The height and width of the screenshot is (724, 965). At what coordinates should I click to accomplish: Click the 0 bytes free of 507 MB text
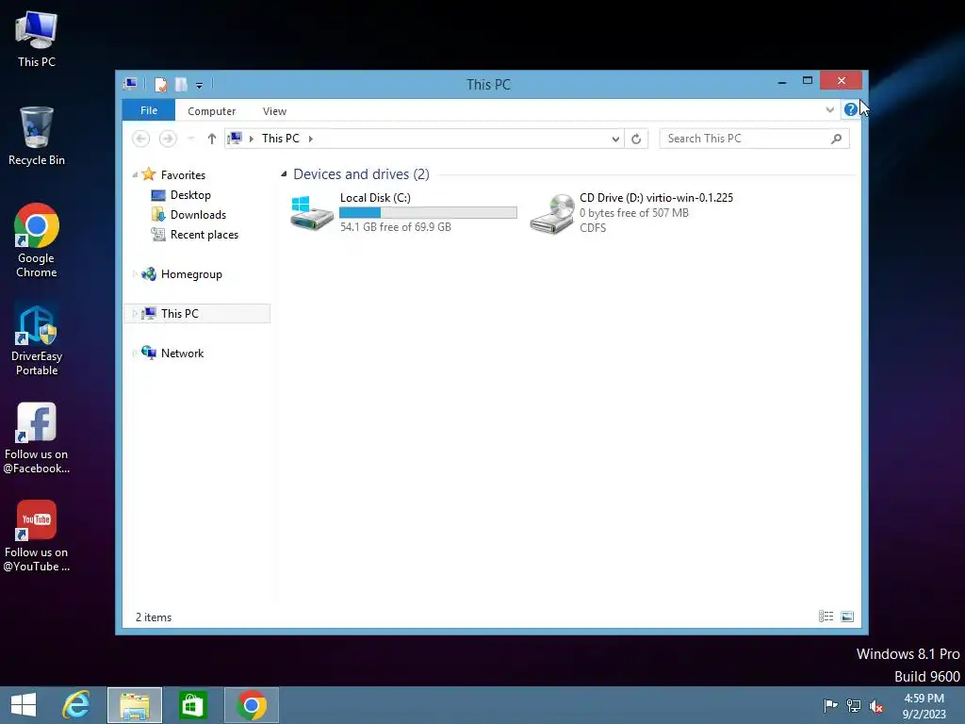pyautogui.click(x=634, y=213)
